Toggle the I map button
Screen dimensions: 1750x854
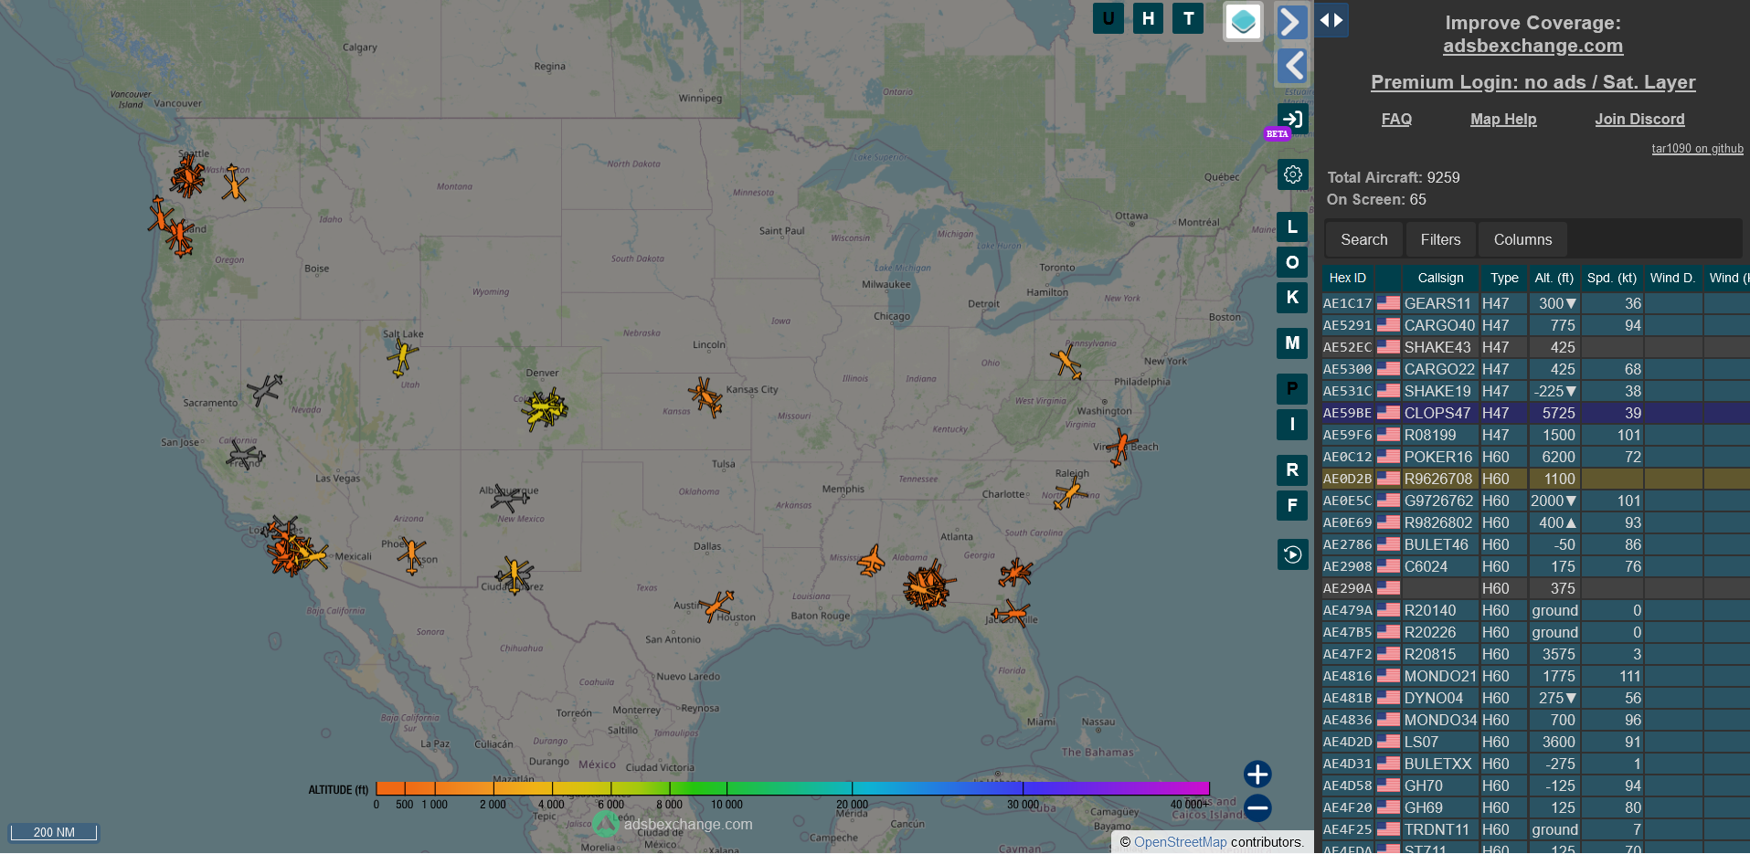click(1292, 424)
